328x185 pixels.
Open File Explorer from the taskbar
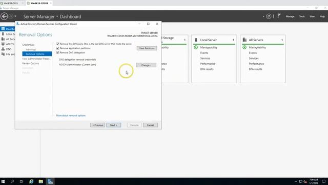[x=41, y=181]
